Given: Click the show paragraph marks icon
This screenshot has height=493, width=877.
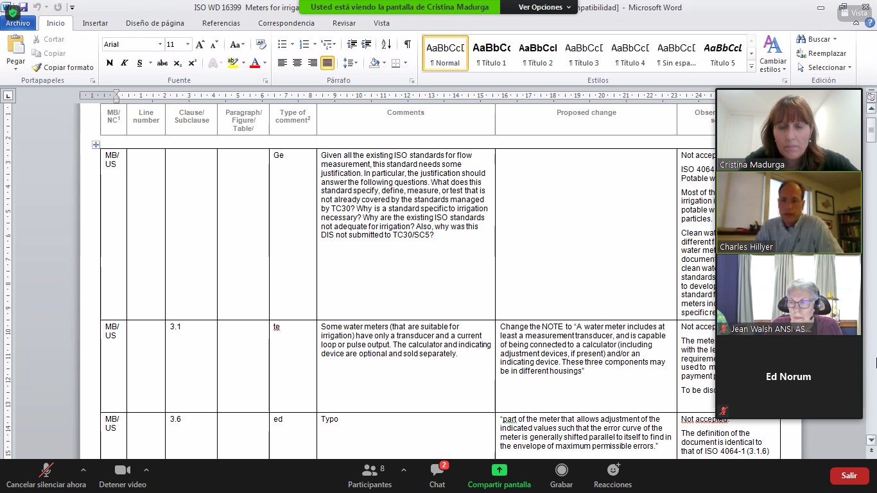Looking at the screenshot, I should point(407,44).
